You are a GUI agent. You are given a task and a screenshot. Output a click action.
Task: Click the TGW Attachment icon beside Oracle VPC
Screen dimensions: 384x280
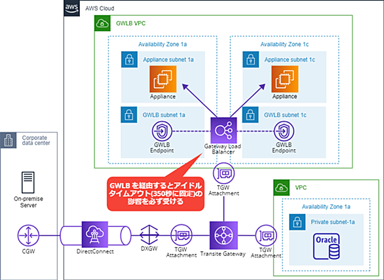[x=266, y=236]
